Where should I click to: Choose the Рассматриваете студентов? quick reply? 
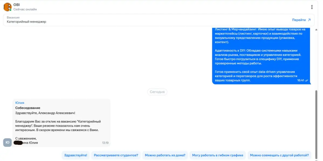click(116, 155)
